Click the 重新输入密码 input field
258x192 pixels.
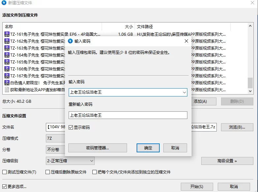pos(128,115)
